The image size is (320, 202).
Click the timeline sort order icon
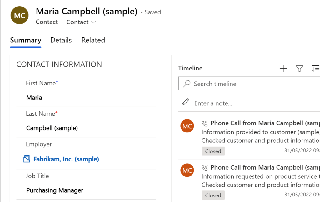click(315, 69)
